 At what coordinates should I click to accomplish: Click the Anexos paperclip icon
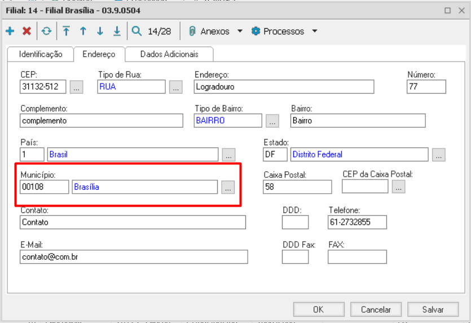coord(192,31)
